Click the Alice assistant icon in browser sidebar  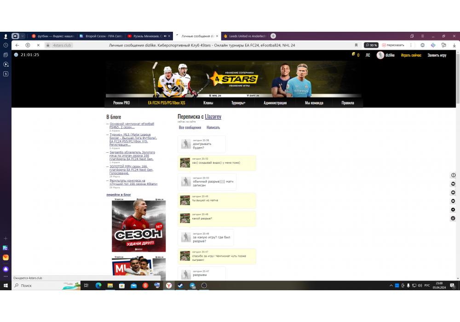[x=6, y=269]
